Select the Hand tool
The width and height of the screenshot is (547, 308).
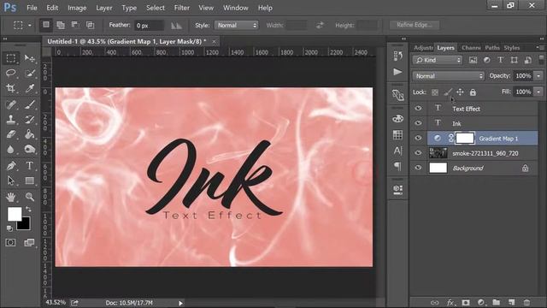pyautogui.click(x=11, y=197)
